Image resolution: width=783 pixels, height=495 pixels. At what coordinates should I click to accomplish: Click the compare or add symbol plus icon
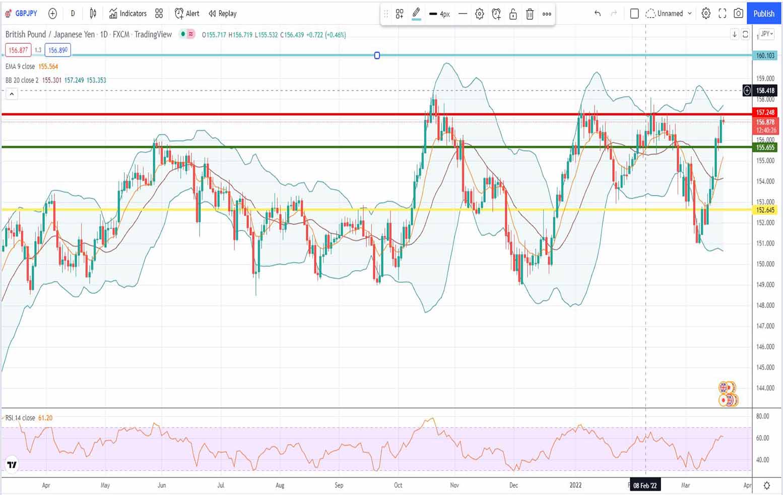coord(52,14)
